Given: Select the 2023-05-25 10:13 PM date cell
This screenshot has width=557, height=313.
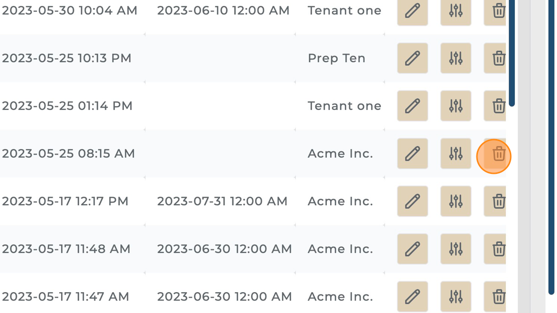Looking at the screenshot, I should pos(67,58).
